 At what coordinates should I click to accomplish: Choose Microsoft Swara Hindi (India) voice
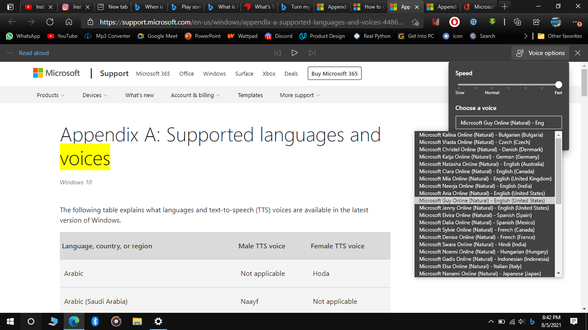485,244
